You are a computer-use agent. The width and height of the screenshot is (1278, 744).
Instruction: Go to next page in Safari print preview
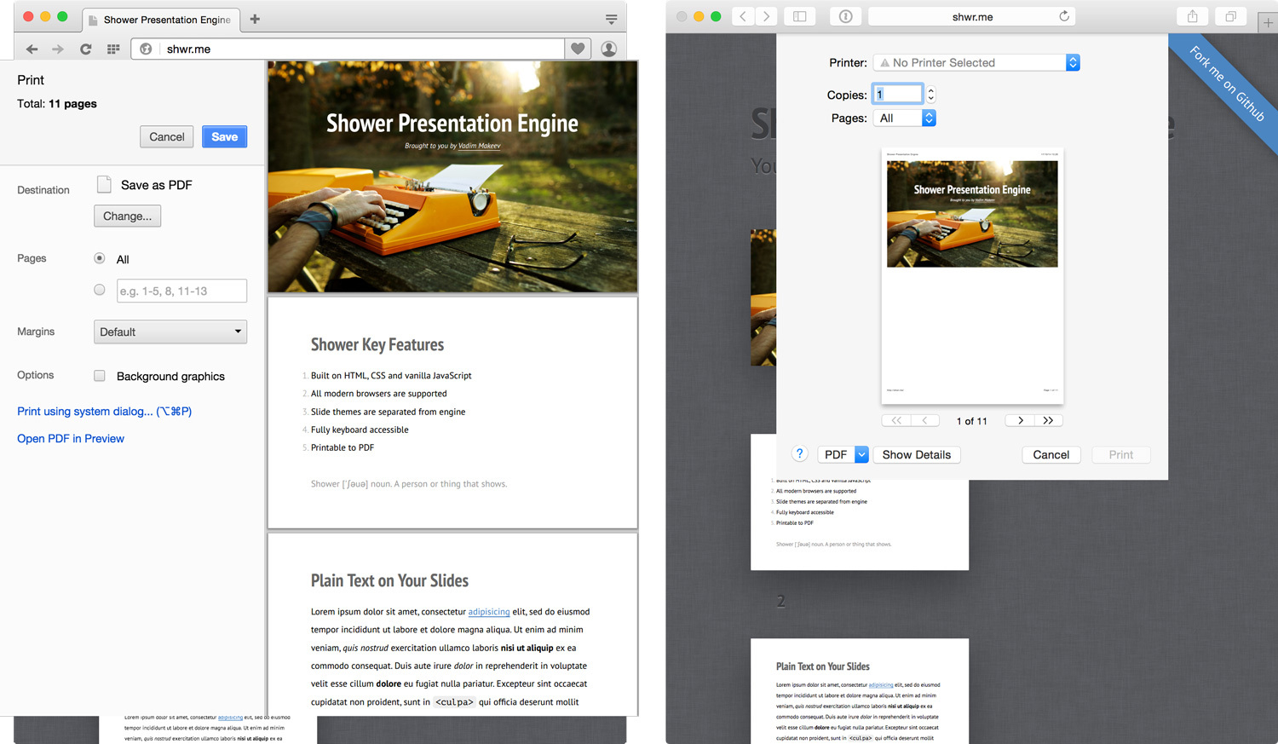[x=1020, y=420]
